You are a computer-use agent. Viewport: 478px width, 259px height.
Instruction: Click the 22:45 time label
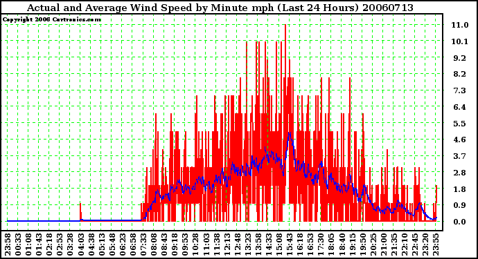414,244
